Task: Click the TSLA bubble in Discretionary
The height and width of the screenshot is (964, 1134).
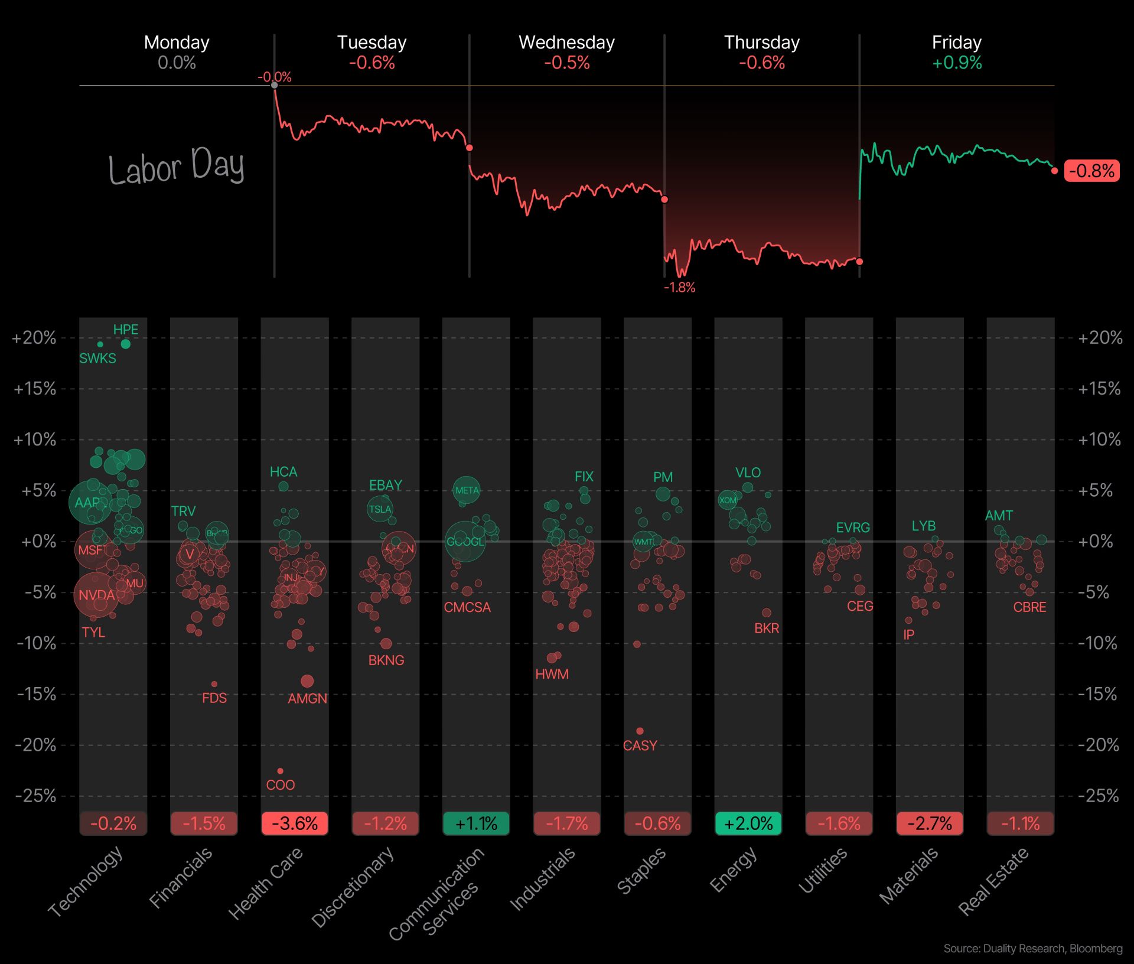Action: [x=380, y=509]
